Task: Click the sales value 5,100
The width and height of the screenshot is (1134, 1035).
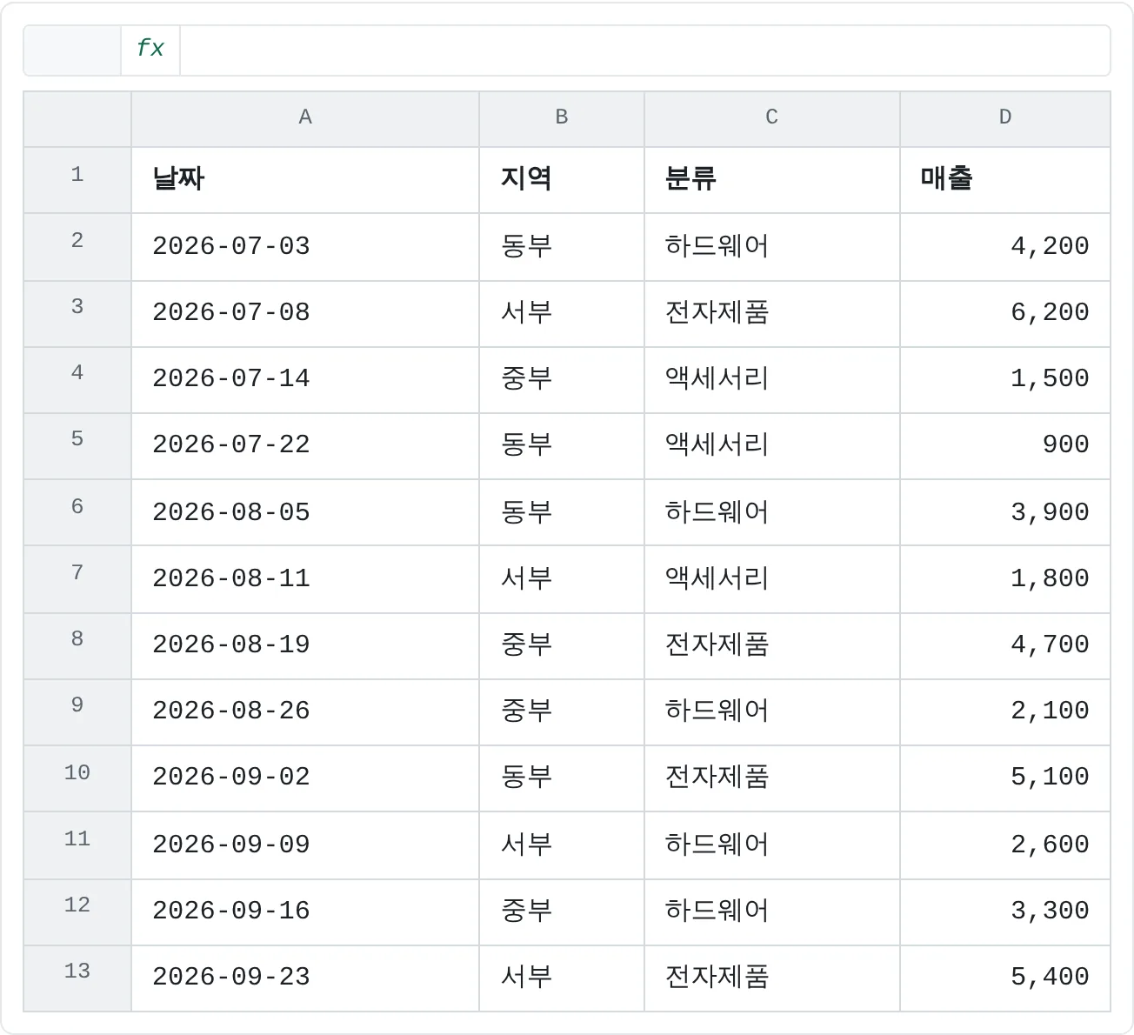Action: click(1005, 778)
